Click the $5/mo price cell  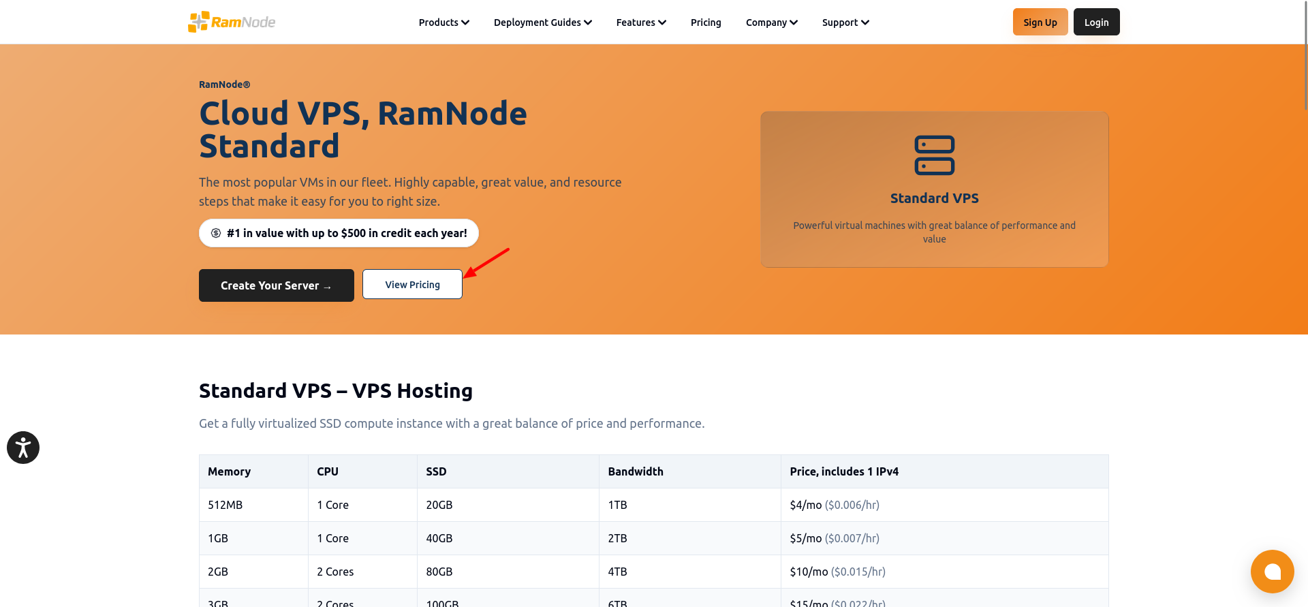coord(945,538)
